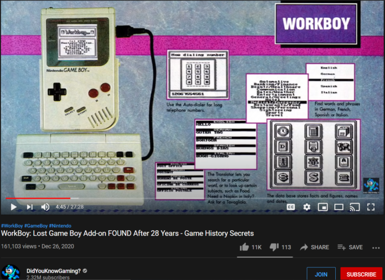
Task: Open the #GameBoy hashtag
Action: [36, 226]
